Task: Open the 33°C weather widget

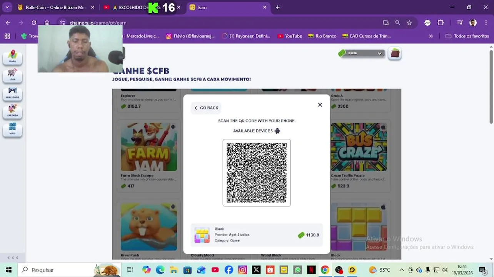Action: tap(379, 270)
